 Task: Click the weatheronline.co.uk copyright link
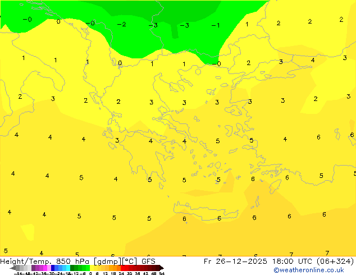[x=309, y=270]
